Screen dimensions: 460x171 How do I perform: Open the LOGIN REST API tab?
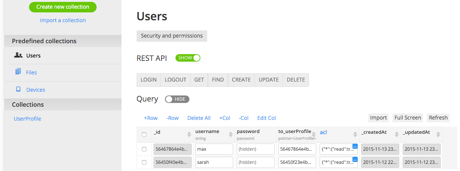click(x=148, y=80)
